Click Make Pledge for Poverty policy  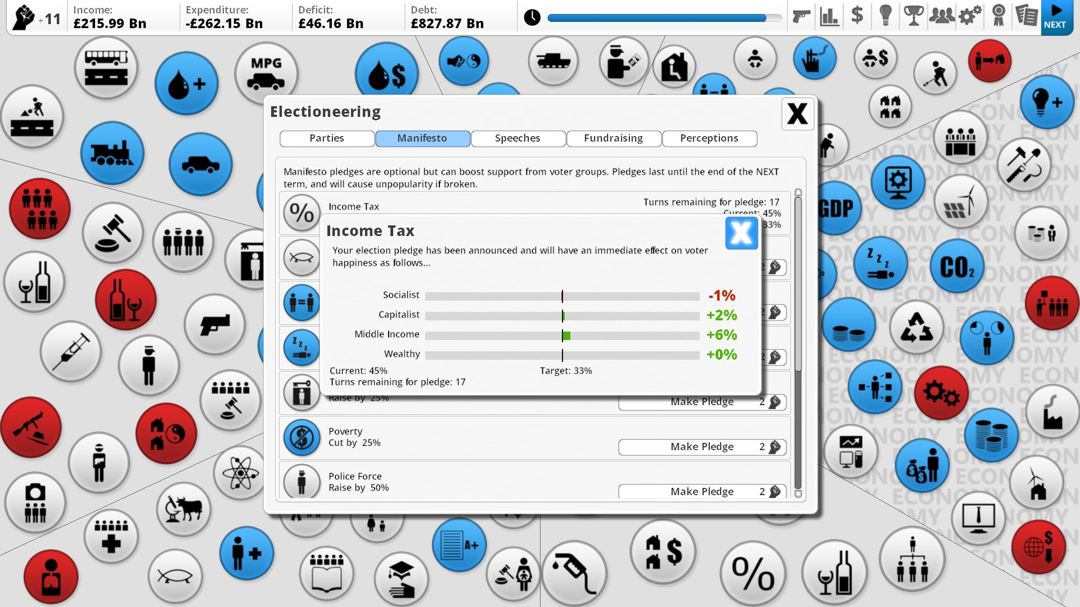point(701,446)
